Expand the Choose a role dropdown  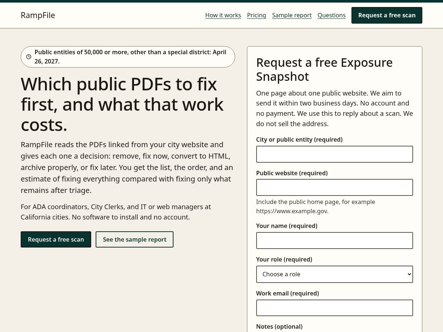pyautogui.click(x=334, y=274)
